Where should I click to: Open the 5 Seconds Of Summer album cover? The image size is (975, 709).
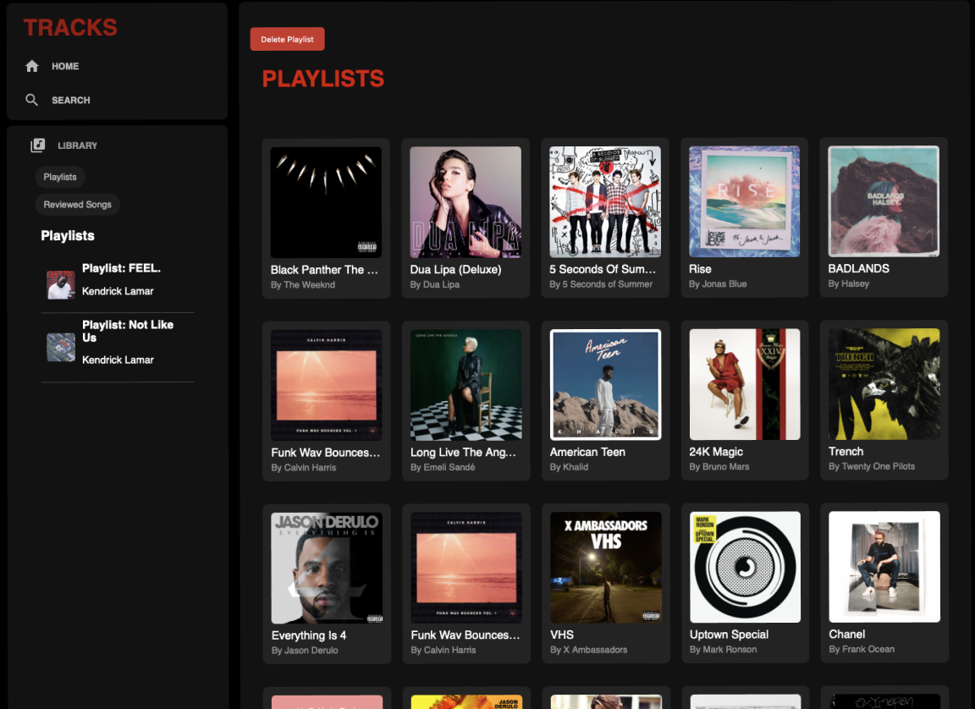[605, 202]
